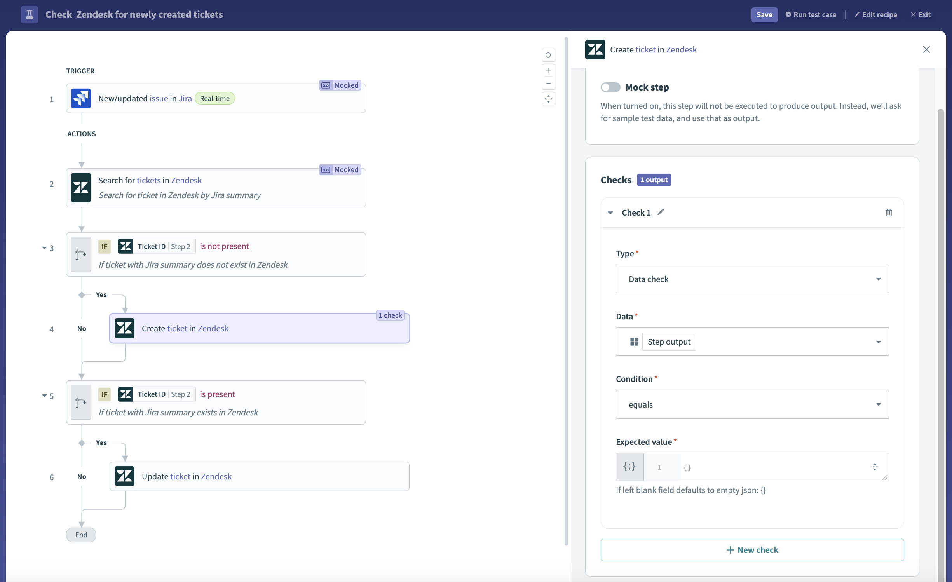Screen dimensions: 952x582
Task: Add a New check
Action: tap(752, 550)
